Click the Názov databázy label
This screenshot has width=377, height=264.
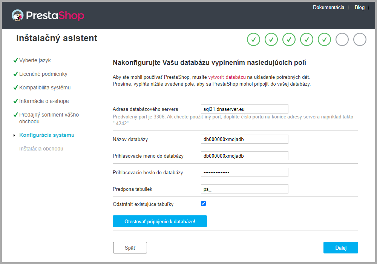[x=130, y=140]
